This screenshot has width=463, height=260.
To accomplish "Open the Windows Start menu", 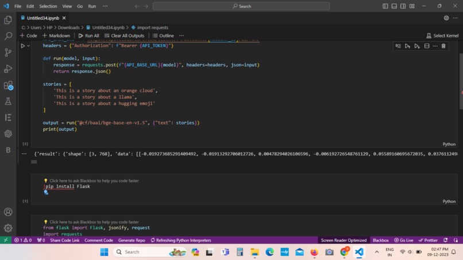I will (x=104, y=252).
